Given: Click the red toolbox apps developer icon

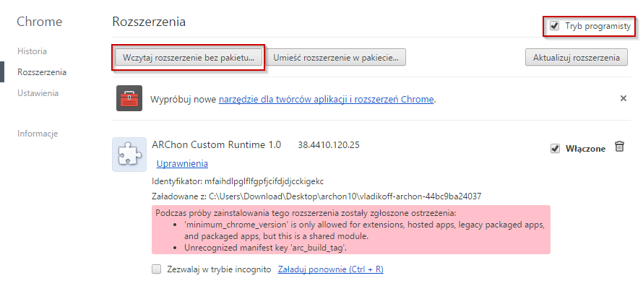Looking at the screenshot, I should click(129, 98).
